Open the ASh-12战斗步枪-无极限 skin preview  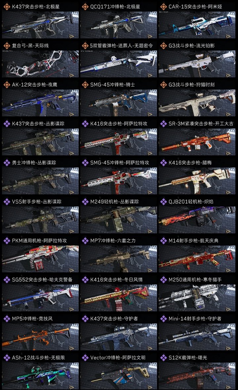(40, 376)
